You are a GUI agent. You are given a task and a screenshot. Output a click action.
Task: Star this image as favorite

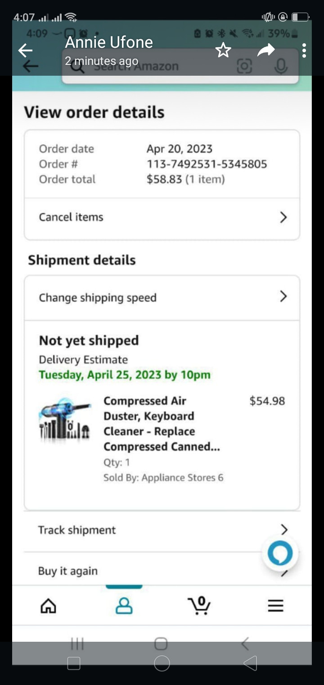[223, 50]
